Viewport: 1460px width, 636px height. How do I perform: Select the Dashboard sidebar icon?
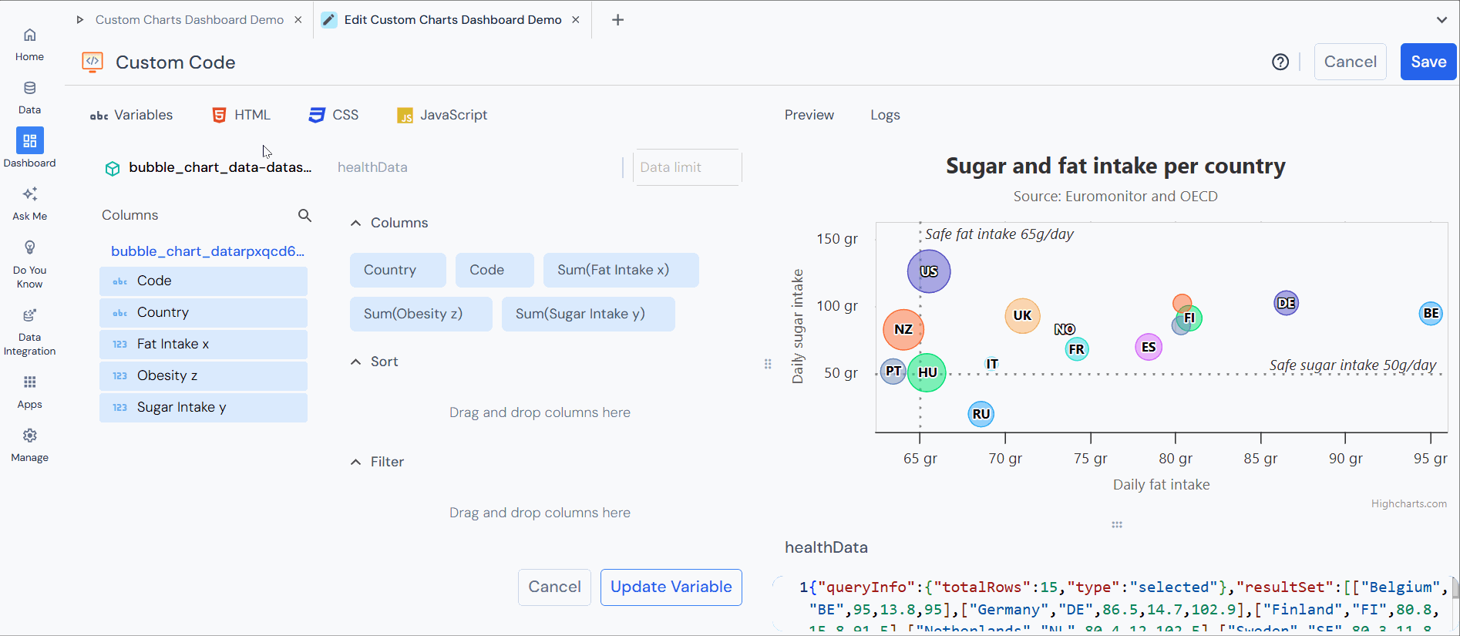29,142
